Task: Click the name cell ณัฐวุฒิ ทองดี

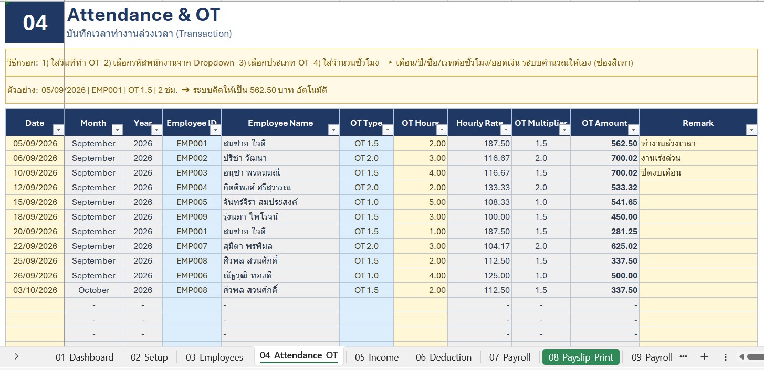Action: point(280,276)
